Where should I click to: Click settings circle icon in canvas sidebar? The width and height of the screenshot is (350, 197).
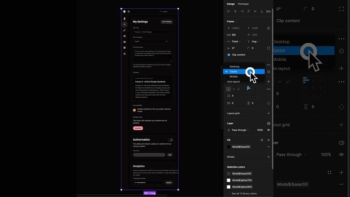125,24
